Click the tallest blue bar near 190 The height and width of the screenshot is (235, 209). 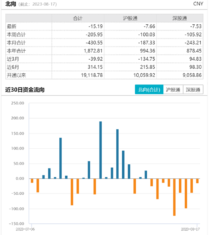pos(101,150)
